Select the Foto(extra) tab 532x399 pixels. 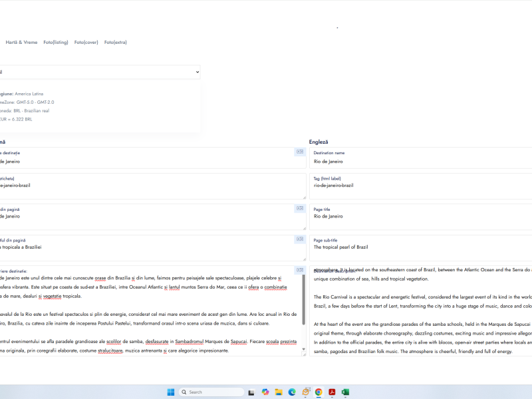(116, 43)
